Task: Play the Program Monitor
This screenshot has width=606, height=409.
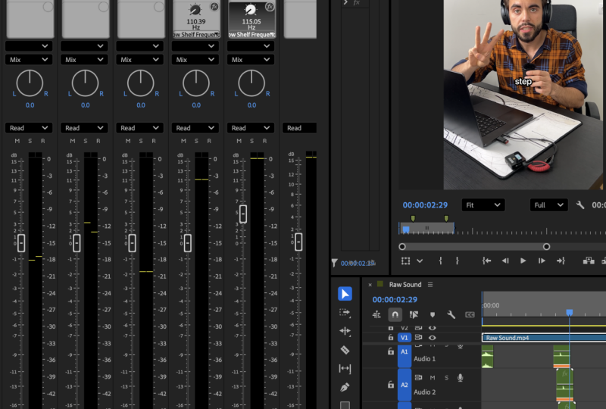Action: pos(523,261)
